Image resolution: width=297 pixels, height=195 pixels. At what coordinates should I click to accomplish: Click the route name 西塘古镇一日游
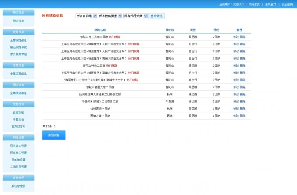tap(100, 116)
